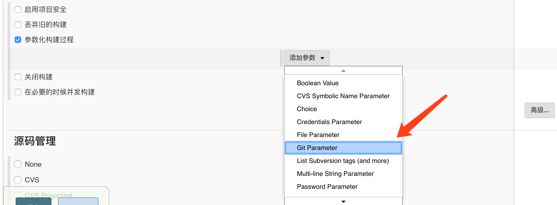The width and height of the screenshot is (557, 205).
Task: Select Password Parameter menu entry
Action: [327, 187]
